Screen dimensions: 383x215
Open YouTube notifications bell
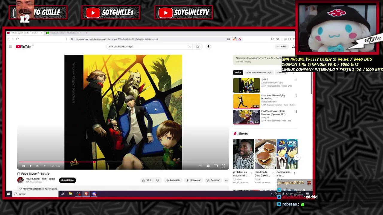[294, 47]
